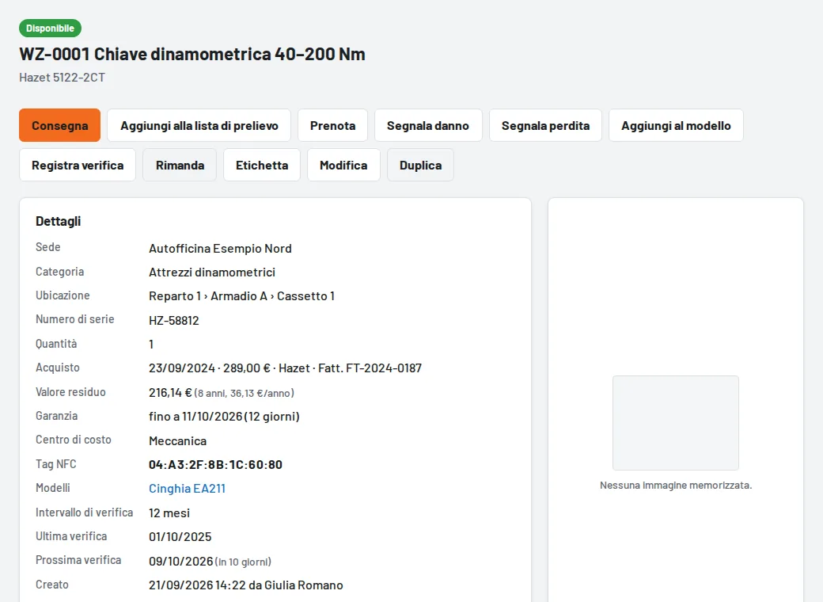Report damage with Segnala danno
Viewport: 823px width, 602px height.
(428, 125)
